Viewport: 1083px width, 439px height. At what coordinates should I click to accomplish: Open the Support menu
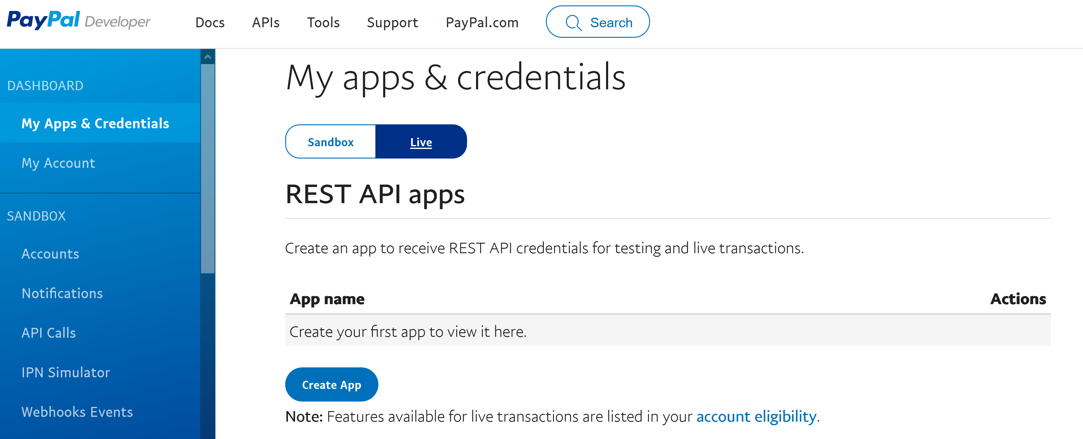[392, 22]
